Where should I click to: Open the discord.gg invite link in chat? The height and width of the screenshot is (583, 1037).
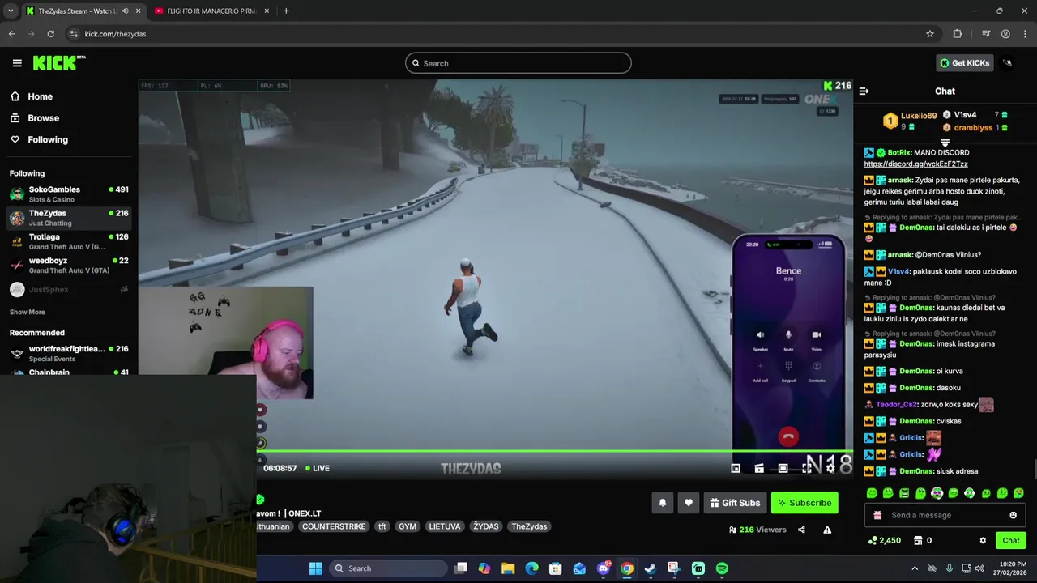pos(915,164)
